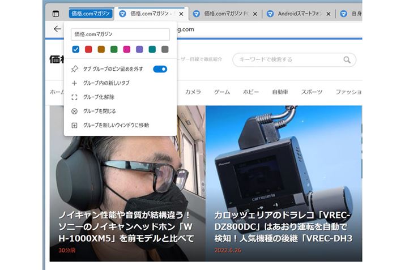This screenshot has width=405, height=270.
Task: Select the pink group color
Action: coord(127,50)
